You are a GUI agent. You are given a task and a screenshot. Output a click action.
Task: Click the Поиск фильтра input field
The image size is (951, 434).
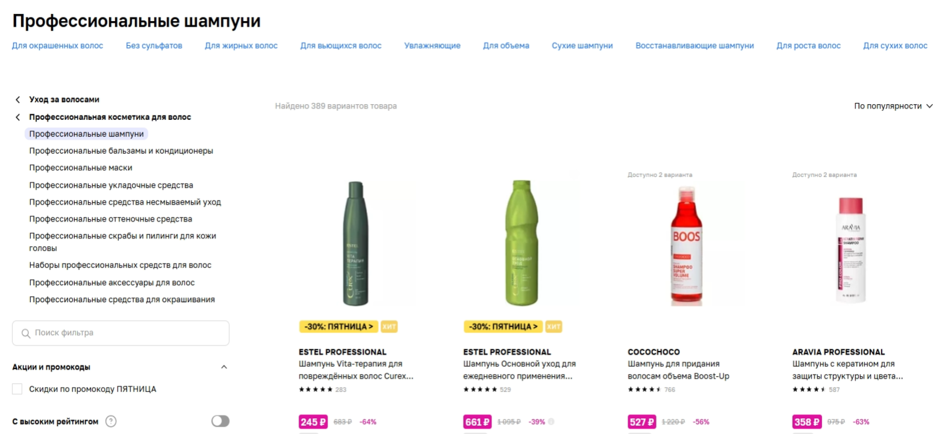pyautogui.click(x=120, y=333)
